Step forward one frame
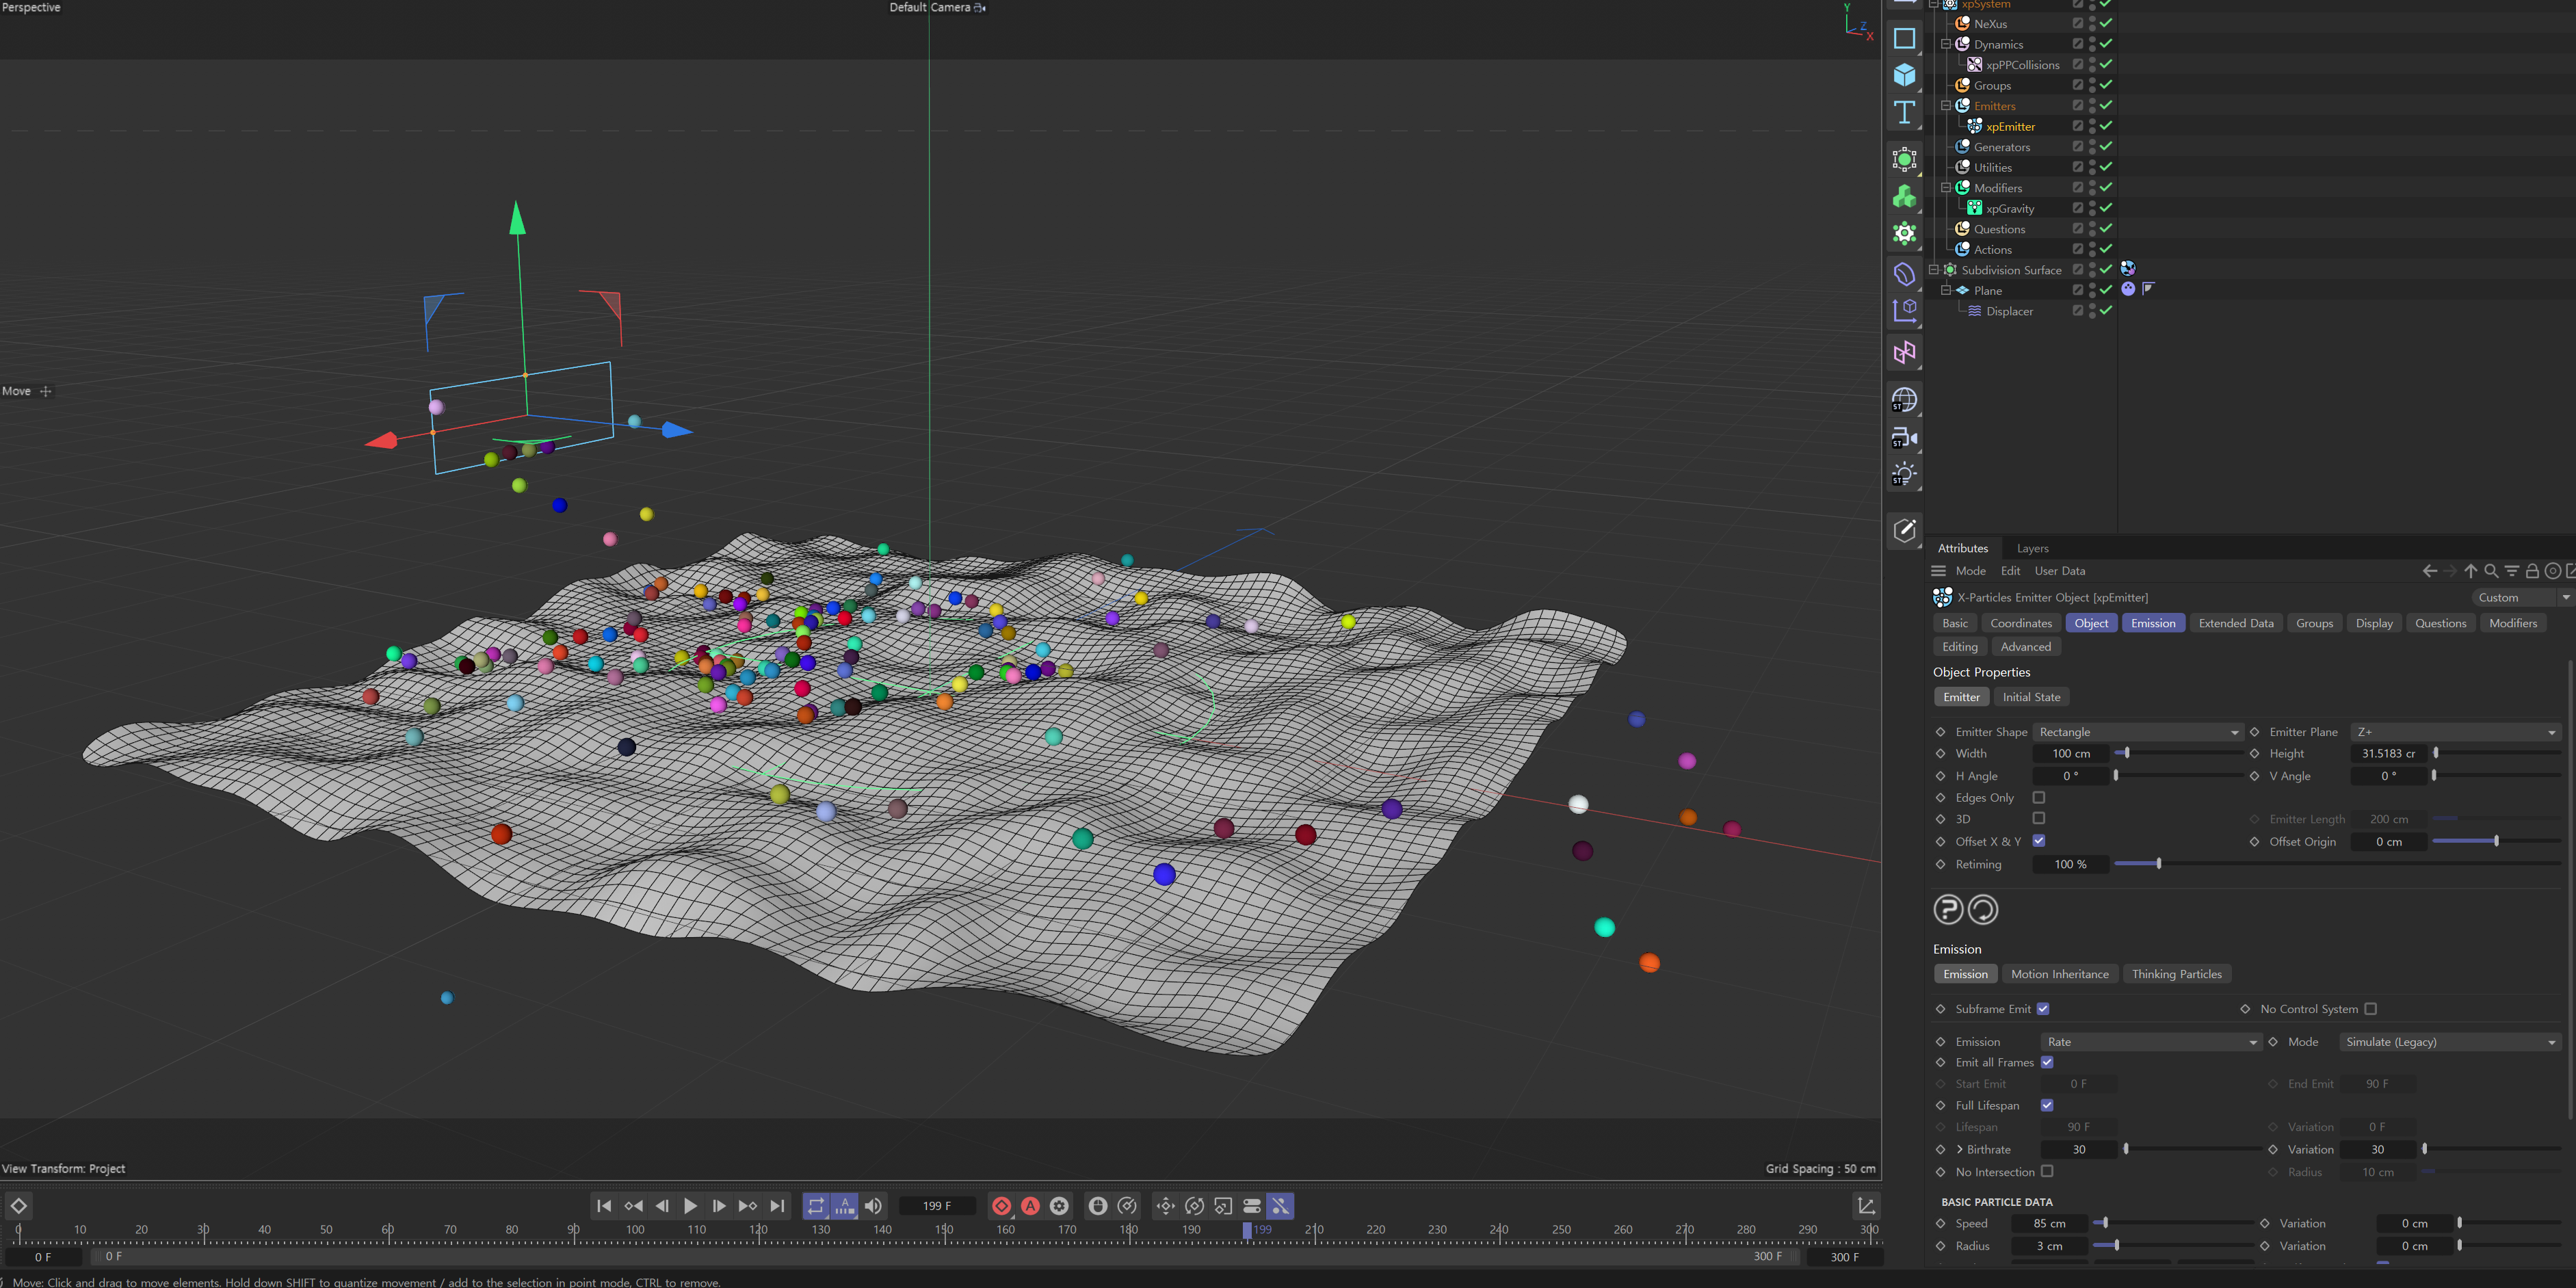 719,1206
